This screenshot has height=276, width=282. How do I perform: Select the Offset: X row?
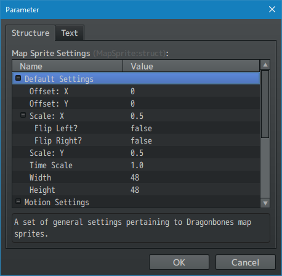[136, 91]
